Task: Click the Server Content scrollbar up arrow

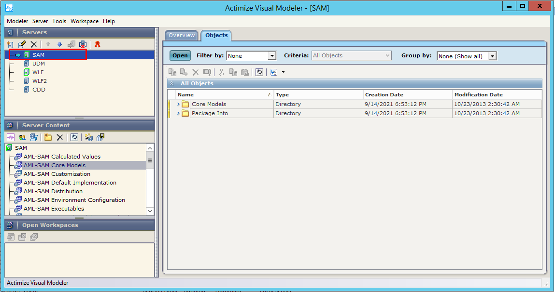Action: coord(150,148)
